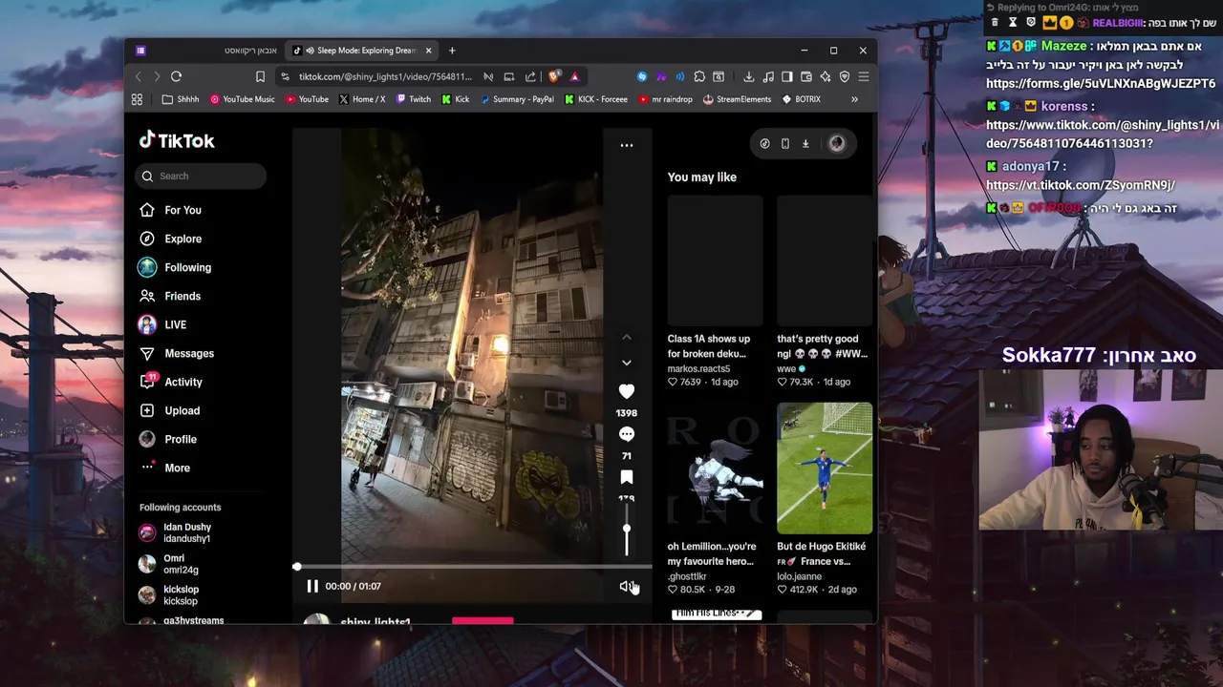
Task: Go to the next video with down chevron
Action: click(x=627, y=363)
